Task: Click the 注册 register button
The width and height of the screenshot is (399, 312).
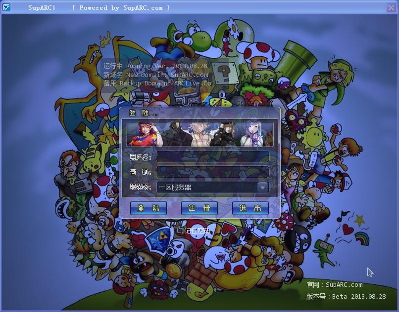Action: tap(199, 208)
